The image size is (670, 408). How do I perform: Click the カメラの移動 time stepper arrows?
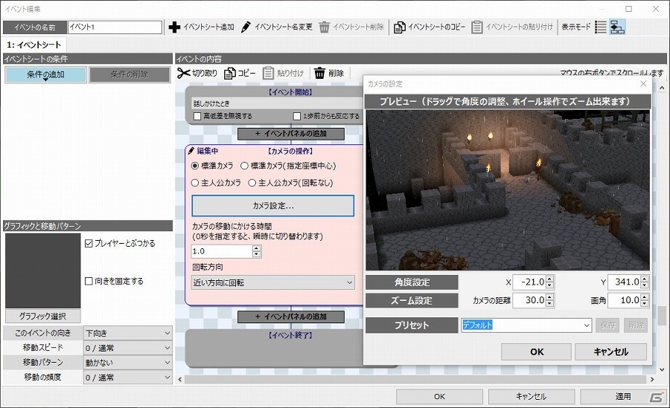(x=256, y=251)
